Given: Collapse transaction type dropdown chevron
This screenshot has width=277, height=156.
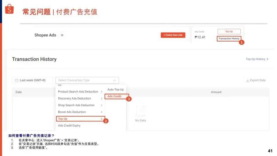Looking at the screenshot, I should point(115,80).
